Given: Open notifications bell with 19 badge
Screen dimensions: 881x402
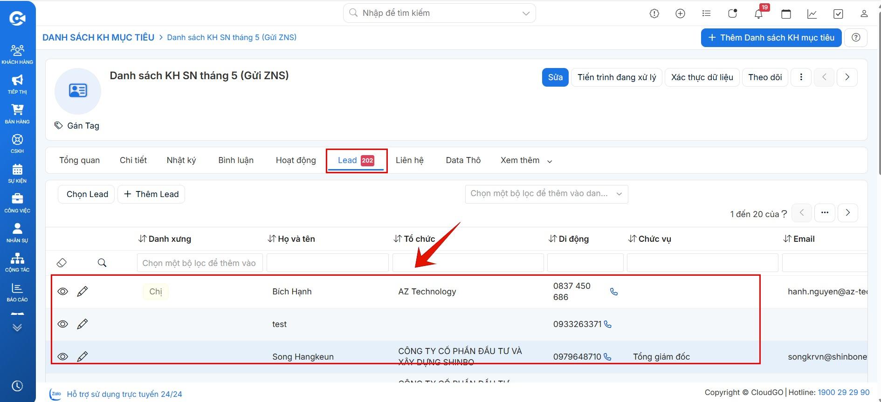Looking at the screenshot, I should (x=758, y=14).
